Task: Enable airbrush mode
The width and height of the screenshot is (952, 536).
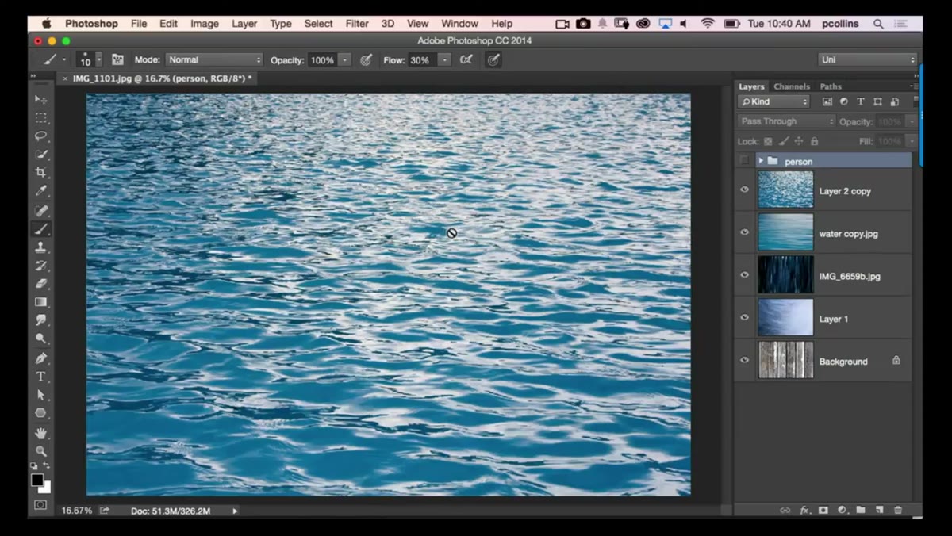Action: tap(466, 59)
